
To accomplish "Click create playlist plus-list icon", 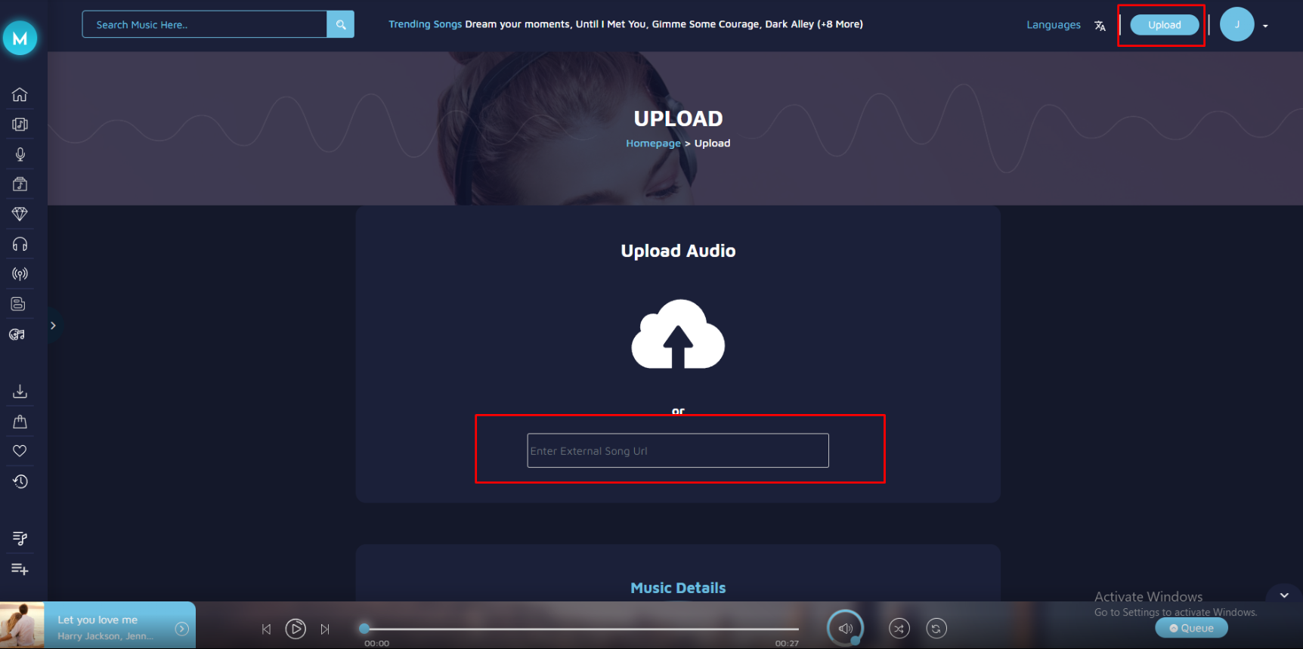I will pos(20,568).
